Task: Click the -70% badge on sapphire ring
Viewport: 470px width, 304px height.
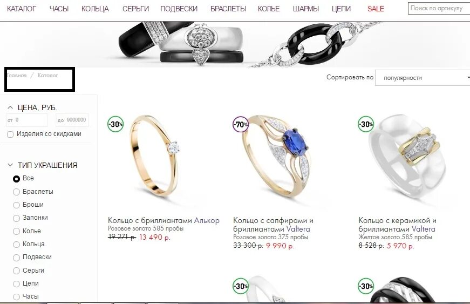Action: [x=241, y=124]
